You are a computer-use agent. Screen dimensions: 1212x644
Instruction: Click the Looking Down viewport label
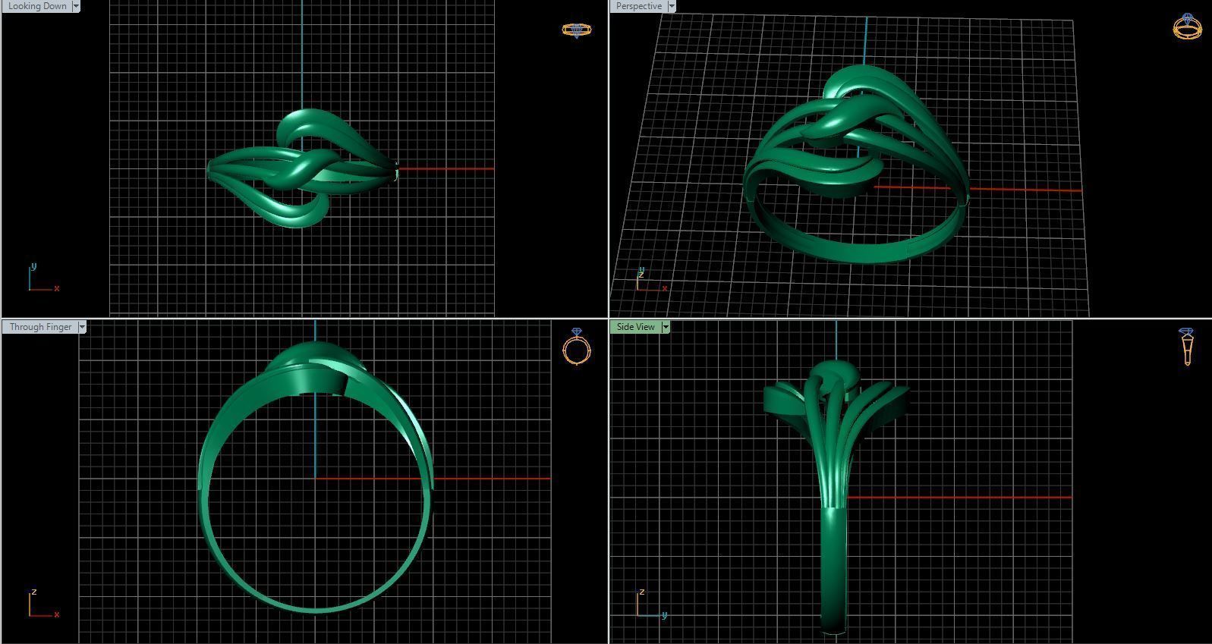36,6
